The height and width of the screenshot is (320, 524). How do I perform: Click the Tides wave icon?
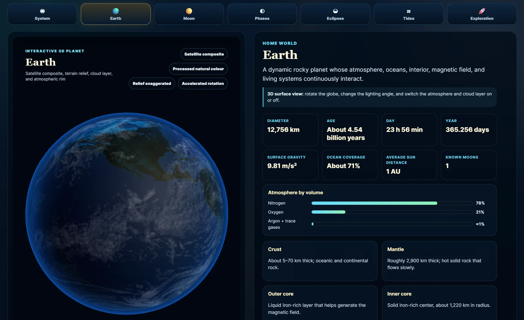click(409, 11)
